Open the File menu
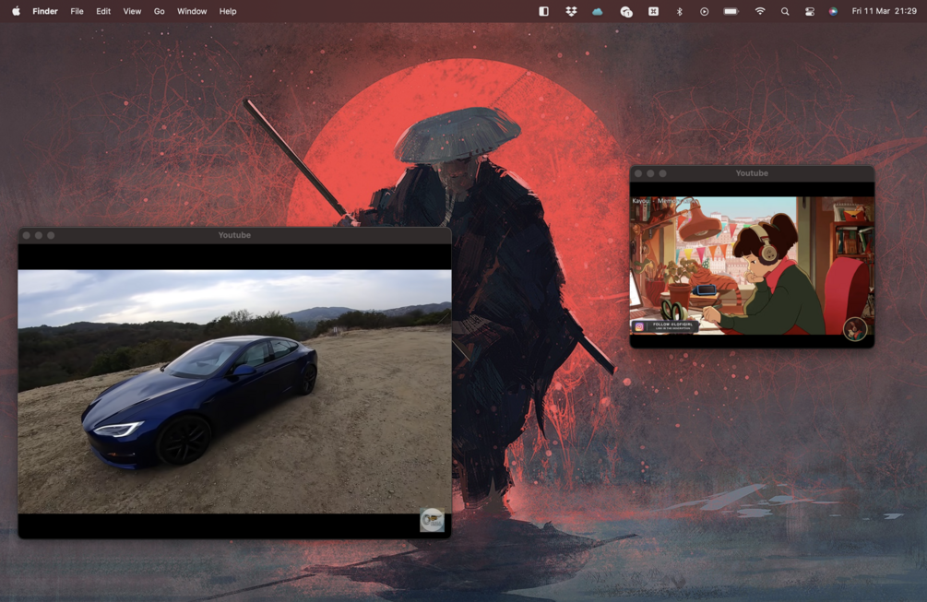Image resolution: width=927 pixels, height=602 pixels. [77, 11]
